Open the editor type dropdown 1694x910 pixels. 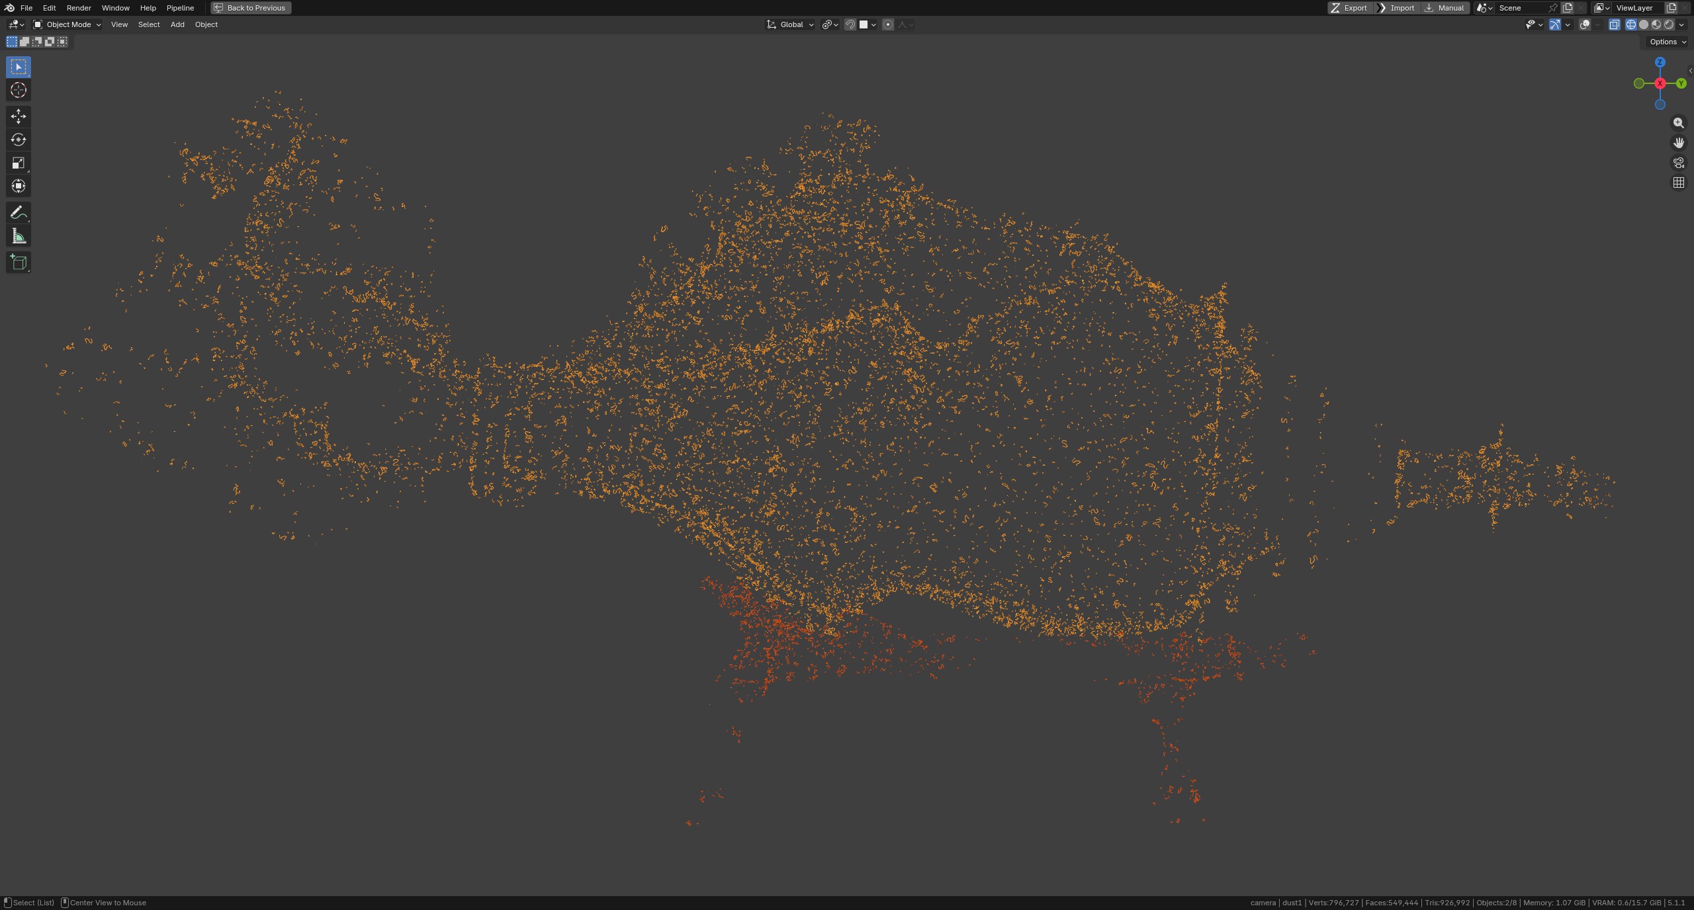tap(16, 24)
